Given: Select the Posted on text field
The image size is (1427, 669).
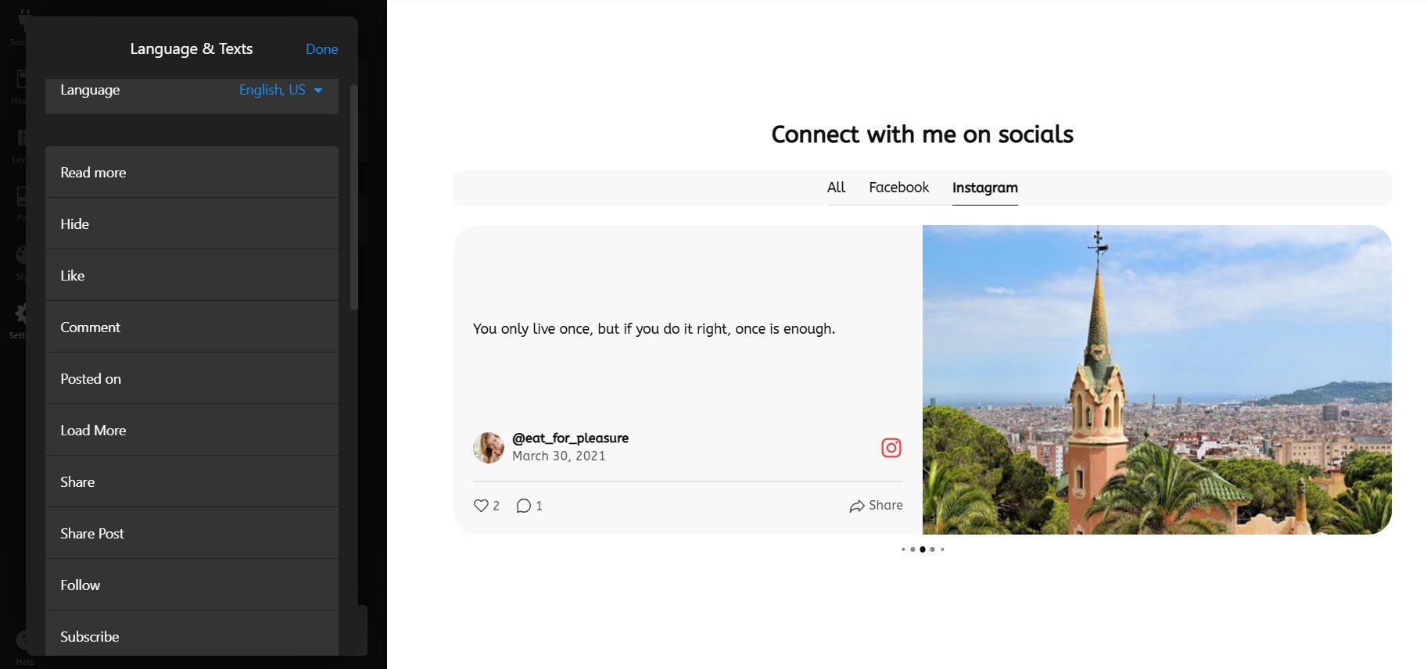Looking at the screenshot, I should (x=192, y=378).
